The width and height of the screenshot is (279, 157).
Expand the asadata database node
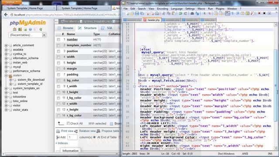pyautogui.click(x=6, y=50)
